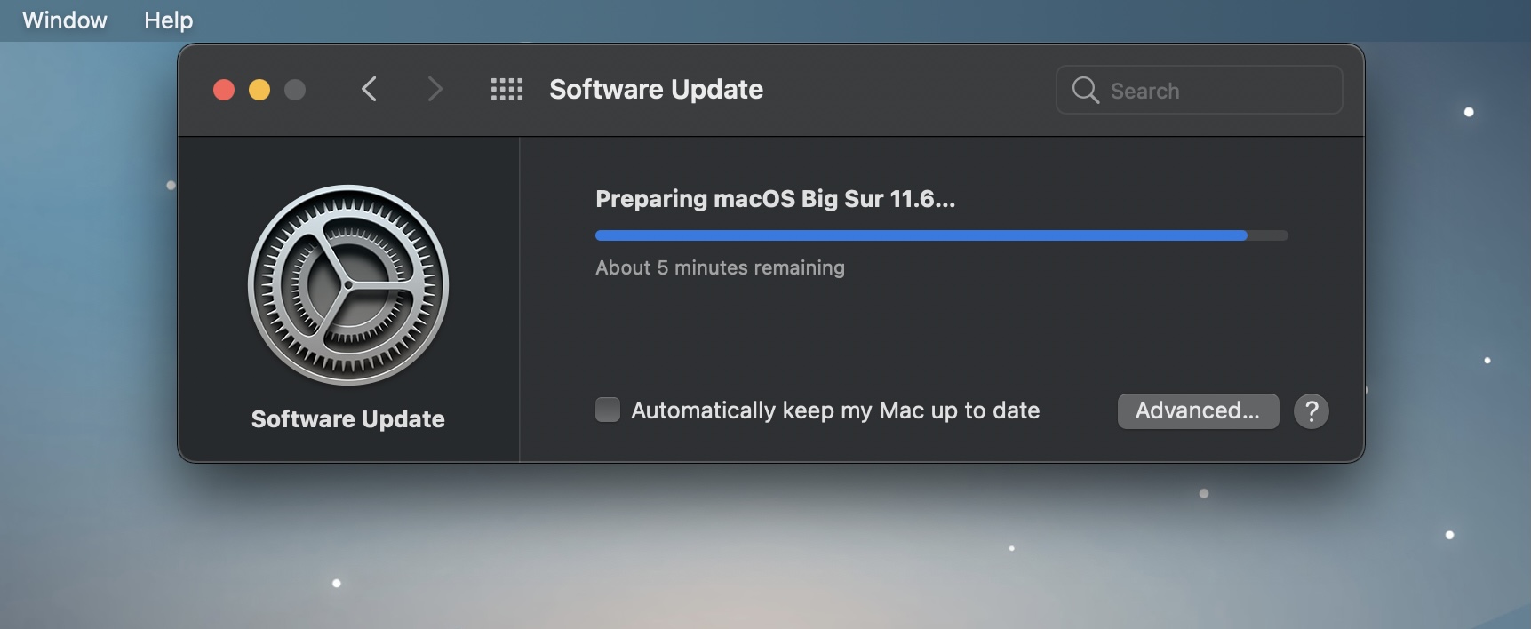The height and width of the screenshot is (629, 1531).
Task: Click the "Preparing macOS Big Sur 11.6..." heading
Action: tap(775, 199)
